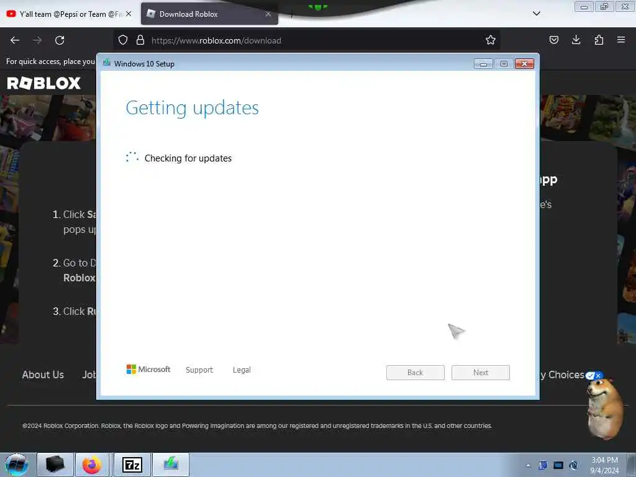
Task: Click the Roblox logo on the page
Action: [x=44, y=83]
